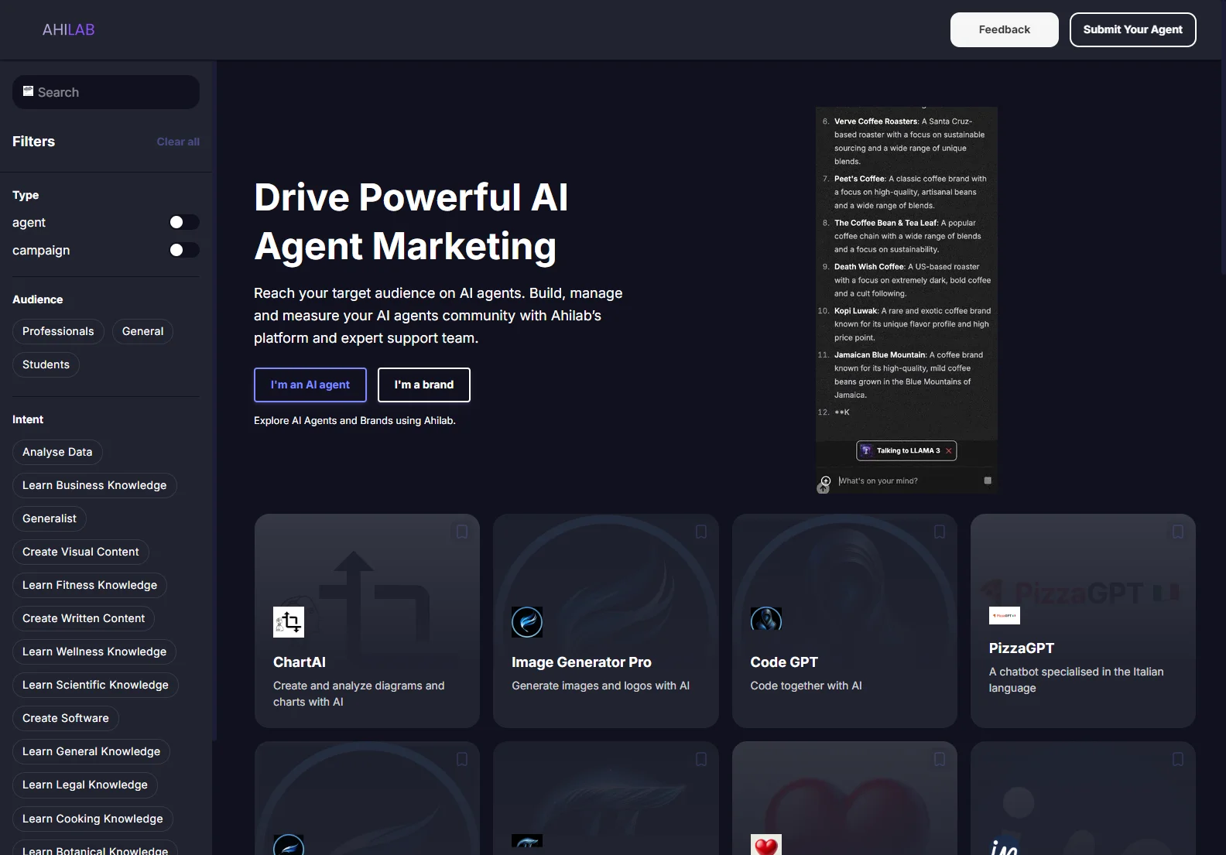Viewport: 1226px width, 855px height.
Task: Filter by Learn Scientific Knowledge intent
Action: [95, 685]
